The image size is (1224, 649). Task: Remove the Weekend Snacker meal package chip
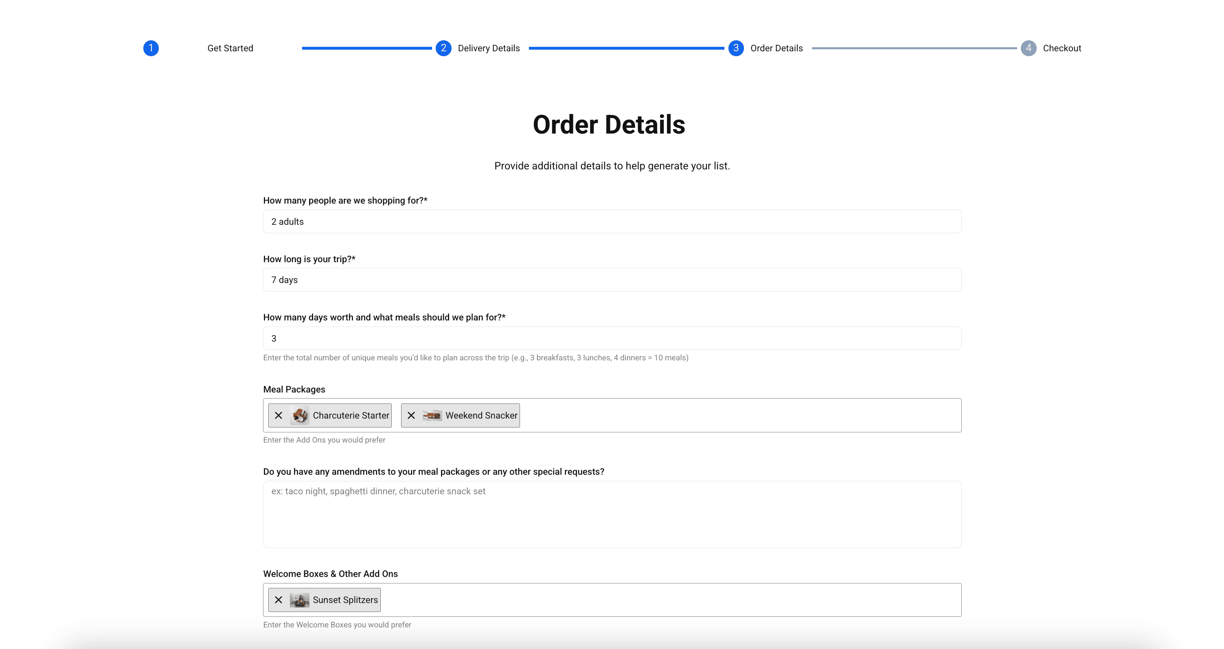click(412, 415)
